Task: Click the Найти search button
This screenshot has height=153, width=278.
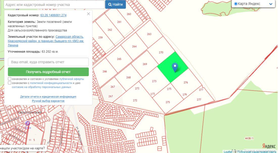Action: [x=115, y=5]
